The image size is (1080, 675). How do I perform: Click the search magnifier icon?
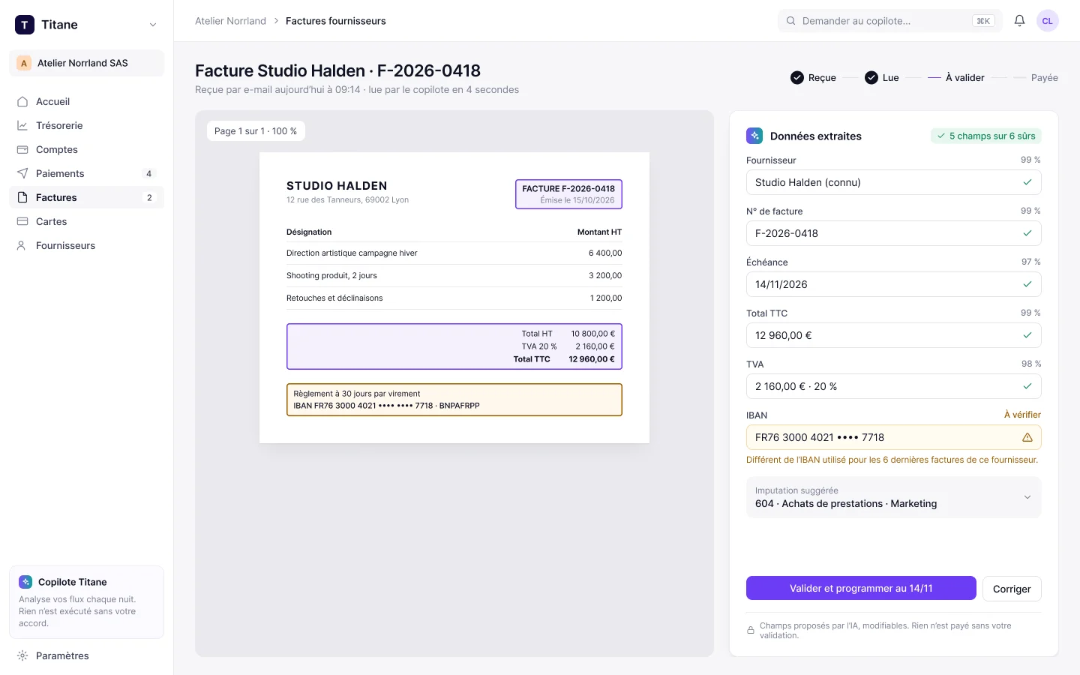791,21
